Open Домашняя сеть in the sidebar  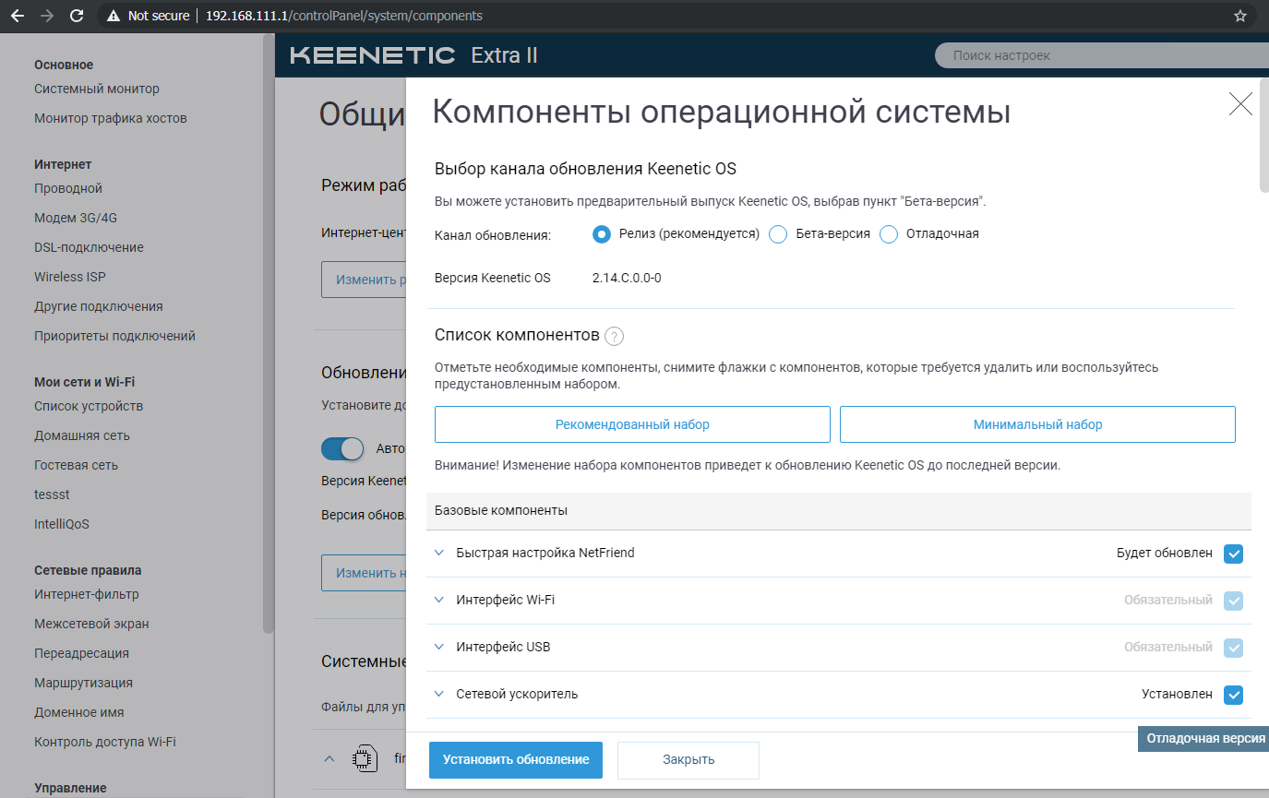click(x=82, y=435)
